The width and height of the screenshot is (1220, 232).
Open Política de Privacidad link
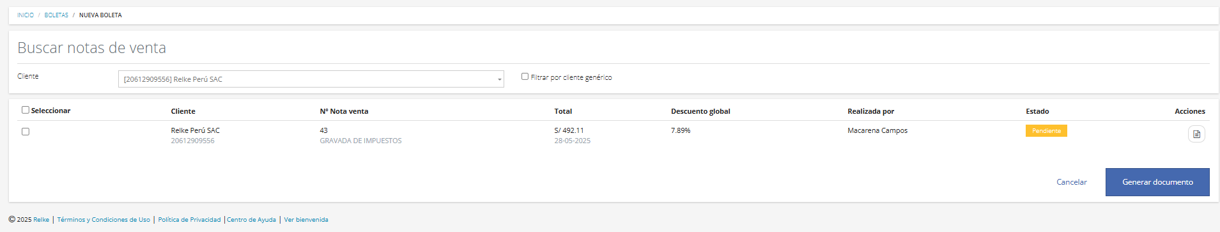point(189,219)
